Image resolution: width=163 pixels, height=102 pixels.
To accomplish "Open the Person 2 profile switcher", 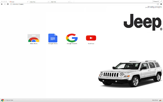I will pyautogui.click(x=156, y=2).
